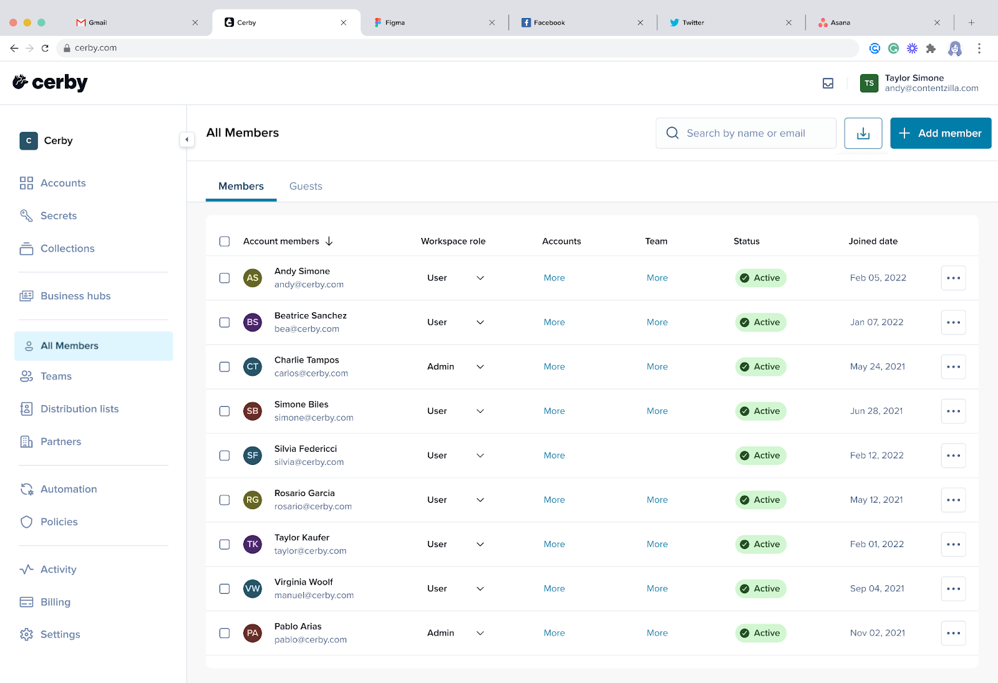This screenshot has height=683, width=998.
Task: Collapse the sidebar with arrow toggle
Action: 187,140
